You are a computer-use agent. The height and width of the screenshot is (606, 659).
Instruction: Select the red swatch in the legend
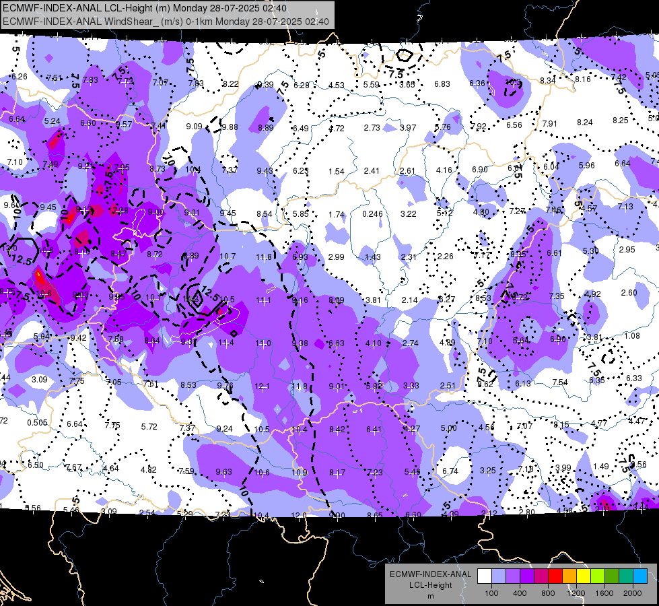tap(555, 576)
